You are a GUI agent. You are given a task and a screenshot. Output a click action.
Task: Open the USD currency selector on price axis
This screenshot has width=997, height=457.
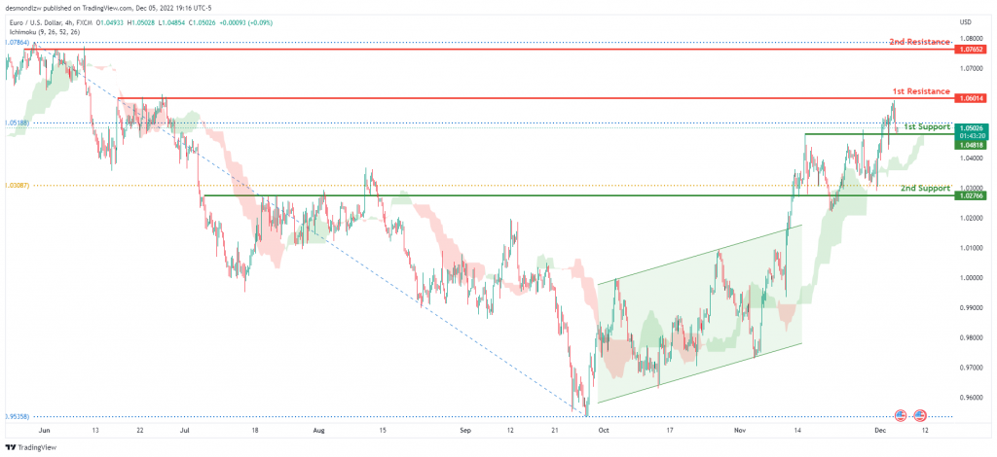(x=966, y=22)
